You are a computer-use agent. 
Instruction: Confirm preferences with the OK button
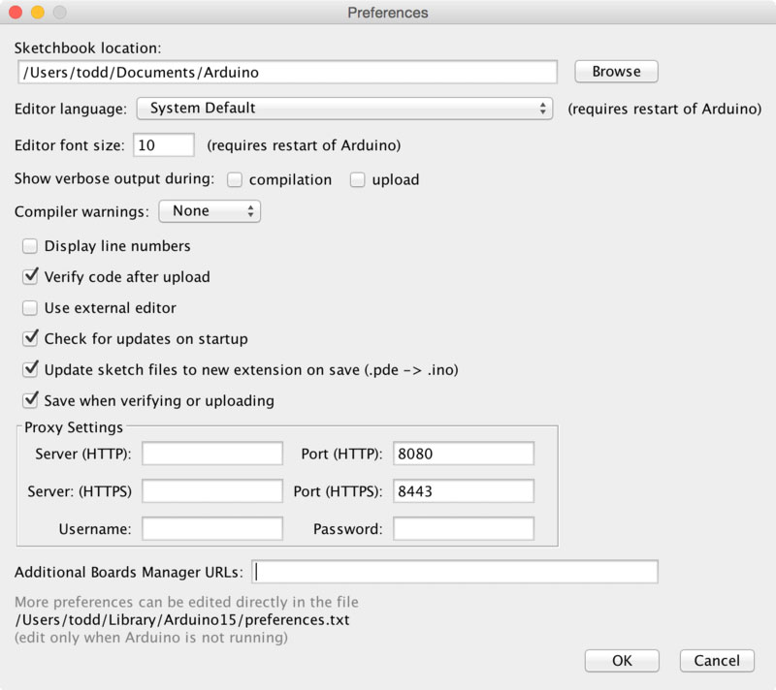pos(622,661)
